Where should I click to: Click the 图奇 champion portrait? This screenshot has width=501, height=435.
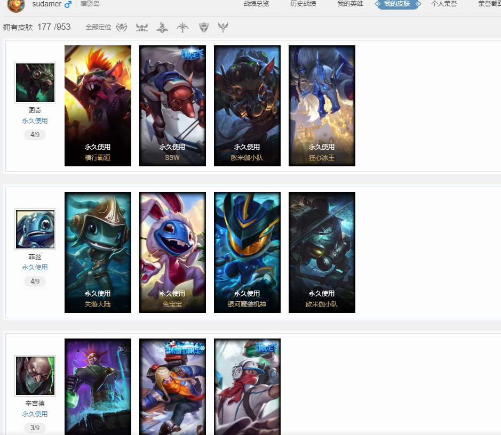pyautogui.click(x=35, y=83)
